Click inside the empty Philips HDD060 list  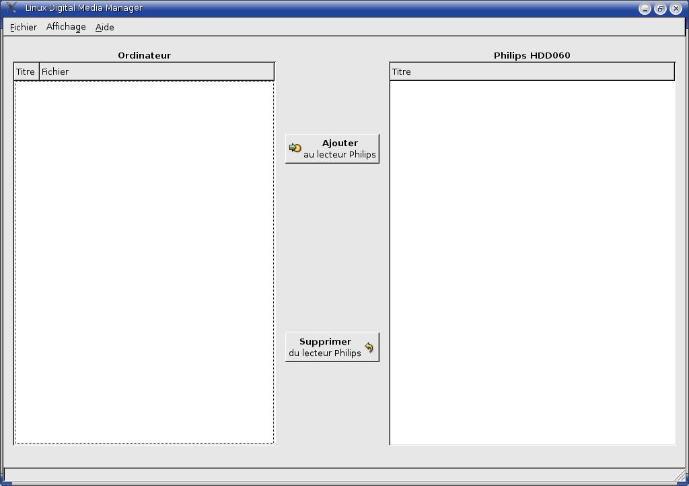[x=532, y=263]
